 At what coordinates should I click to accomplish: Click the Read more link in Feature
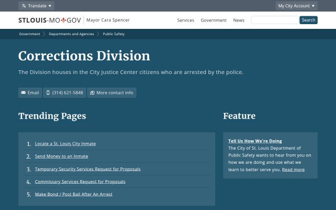[x=293, y=170]
